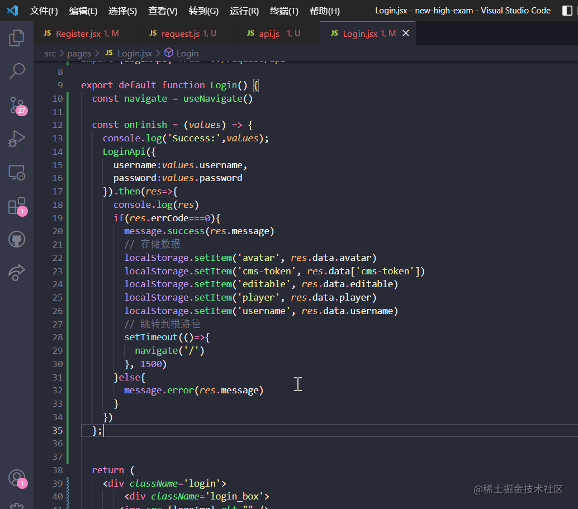Click the Login symbol breadcrumb
Screen dimensions: 578x509
point(181,54)
